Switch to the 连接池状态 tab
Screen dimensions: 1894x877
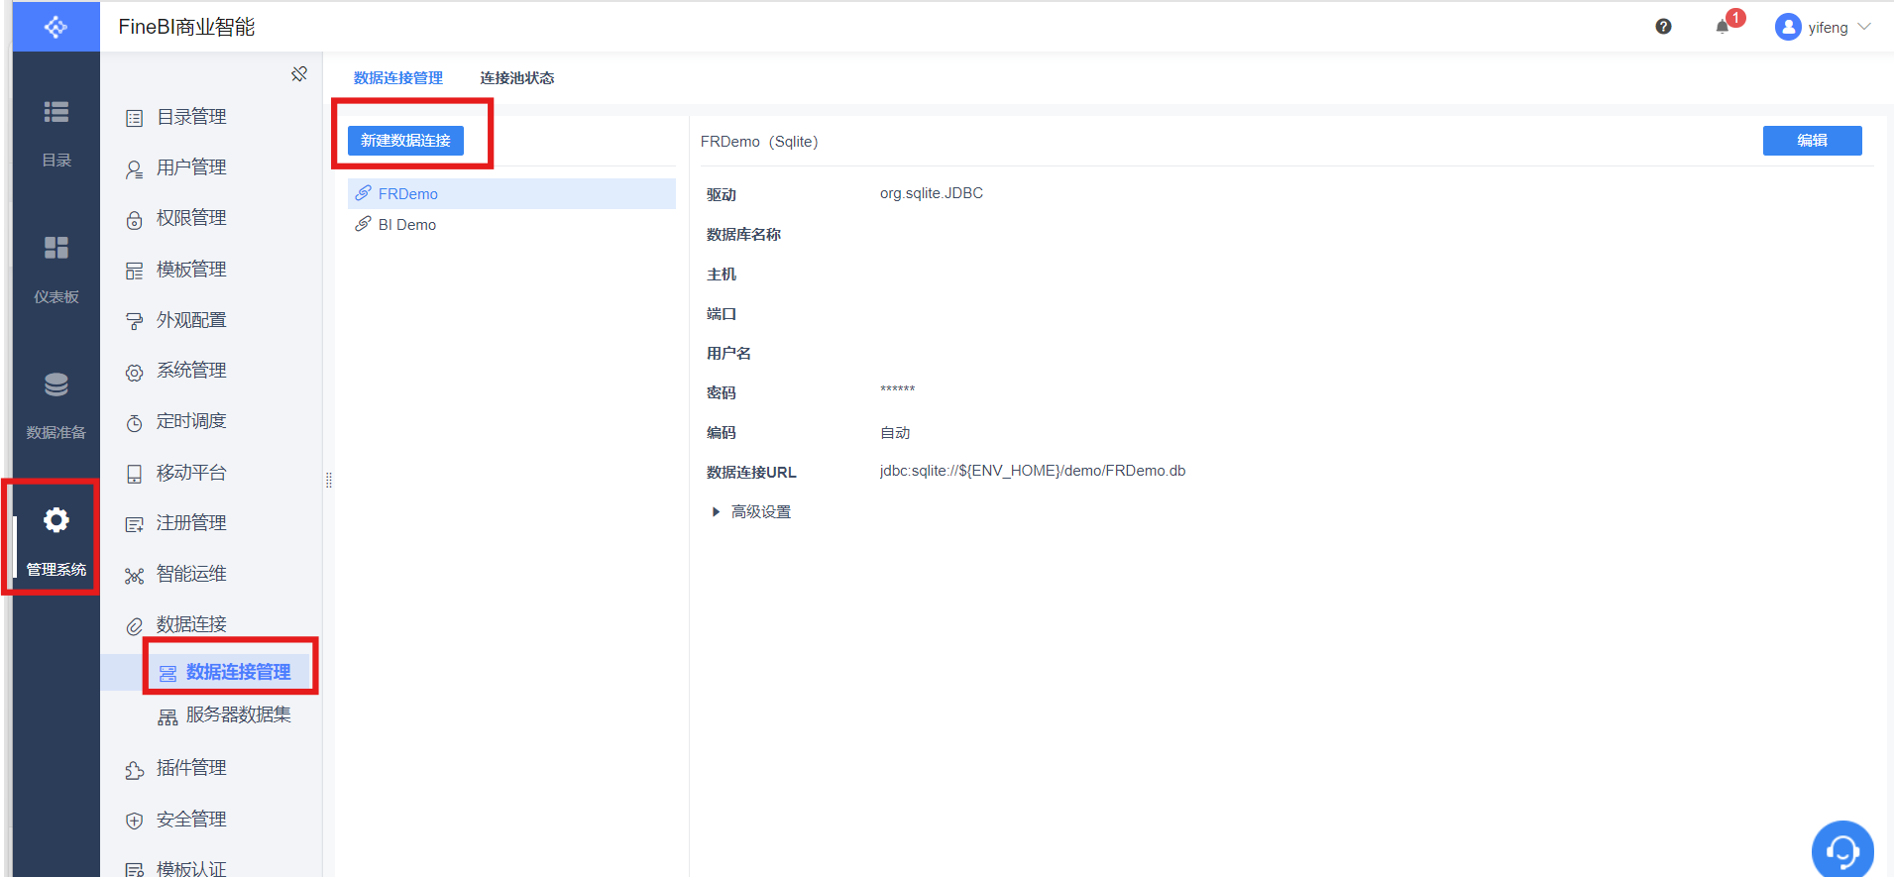(517, 78)
